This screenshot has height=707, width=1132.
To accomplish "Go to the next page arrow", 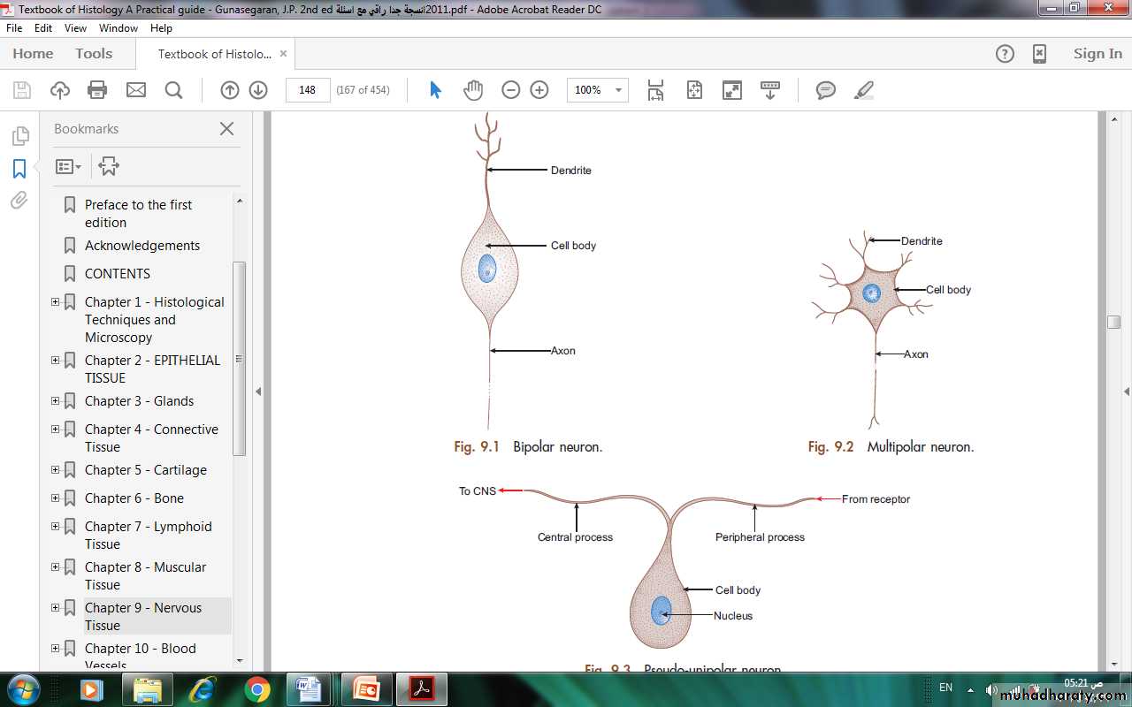I will tap(258, 90).
